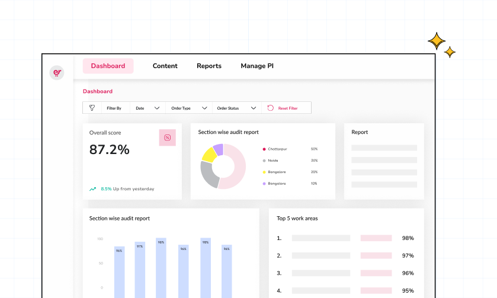This screenshot has height=298, width=497.
Task: Open the Reports tab
Action: click(x=209, y=66)
